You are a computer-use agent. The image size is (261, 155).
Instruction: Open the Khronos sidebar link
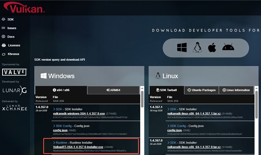13,54
